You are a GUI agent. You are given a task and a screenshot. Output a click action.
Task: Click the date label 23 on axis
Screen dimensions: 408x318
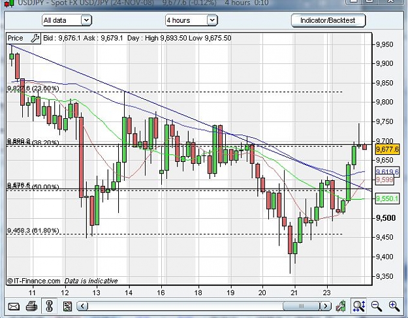tap(326, 293)
